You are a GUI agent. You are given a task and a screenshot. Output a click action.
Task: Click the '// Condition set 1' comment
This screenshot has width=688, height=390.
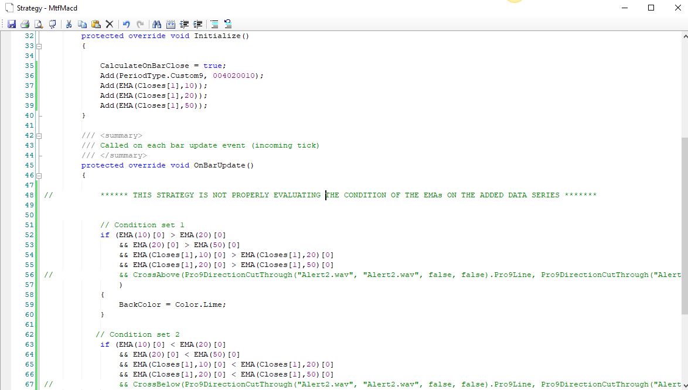pos(142,225)
